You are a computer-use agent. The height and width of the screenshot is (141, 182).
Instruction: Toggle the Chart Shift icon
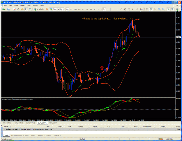coord(172,9)
